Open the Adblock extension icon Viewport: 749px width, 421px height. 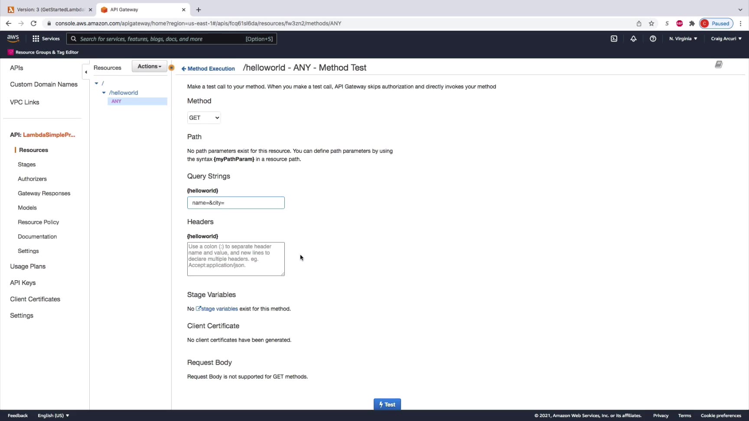(x=679, y=23)
